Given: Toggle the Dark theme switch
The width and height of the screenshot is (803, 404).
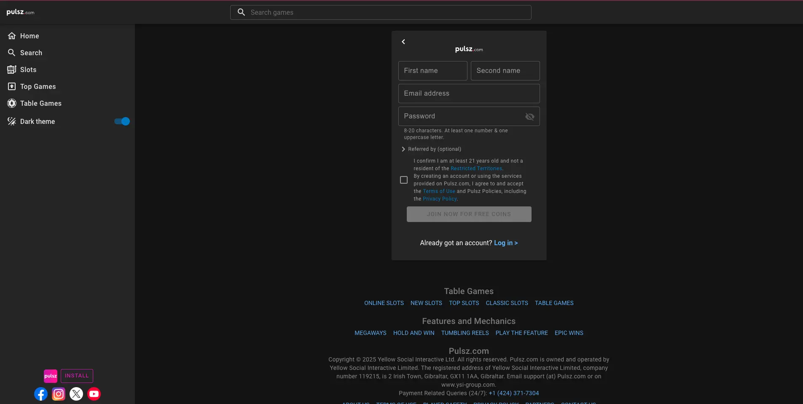Looking at the screenshot, I should (122, 121).
